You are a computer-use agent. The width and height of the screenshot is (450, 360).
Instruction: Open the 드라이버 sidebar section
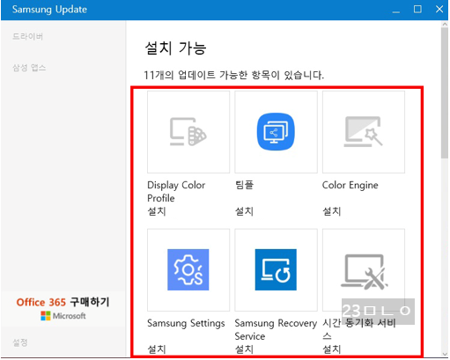(x=28, y=37)
